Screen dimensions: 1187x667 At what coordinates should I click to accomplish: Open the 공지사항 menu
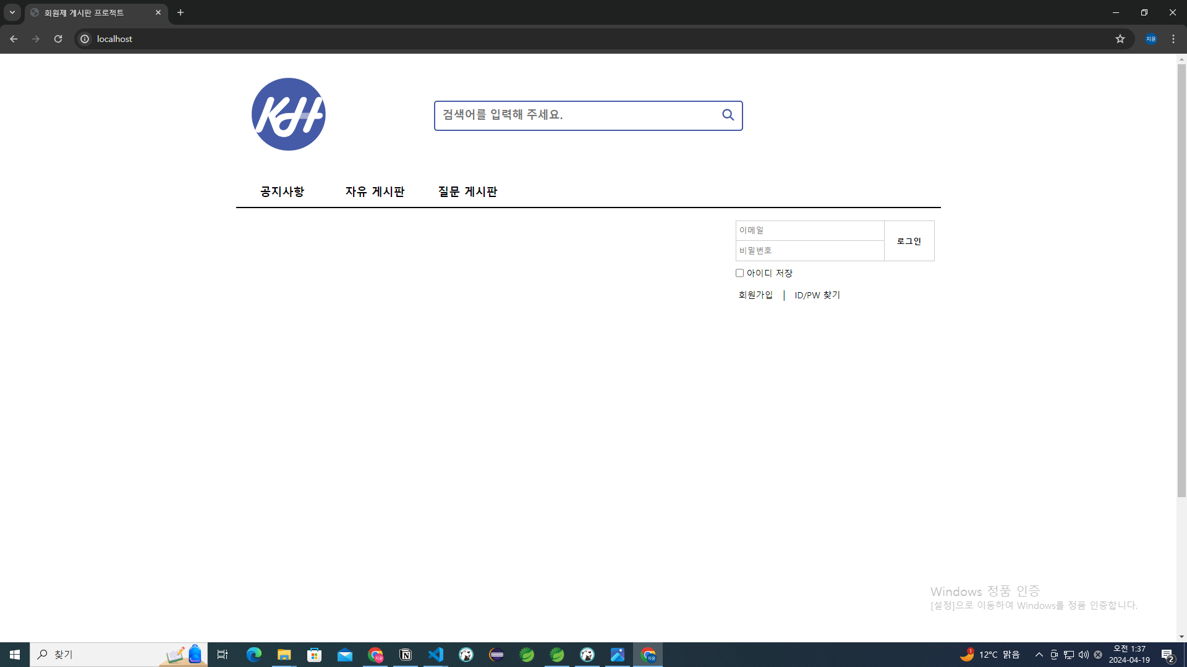282,191
